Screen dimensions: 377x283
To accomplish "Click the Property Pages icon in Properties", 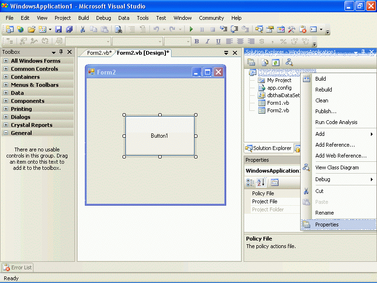I will pos(275,183).
